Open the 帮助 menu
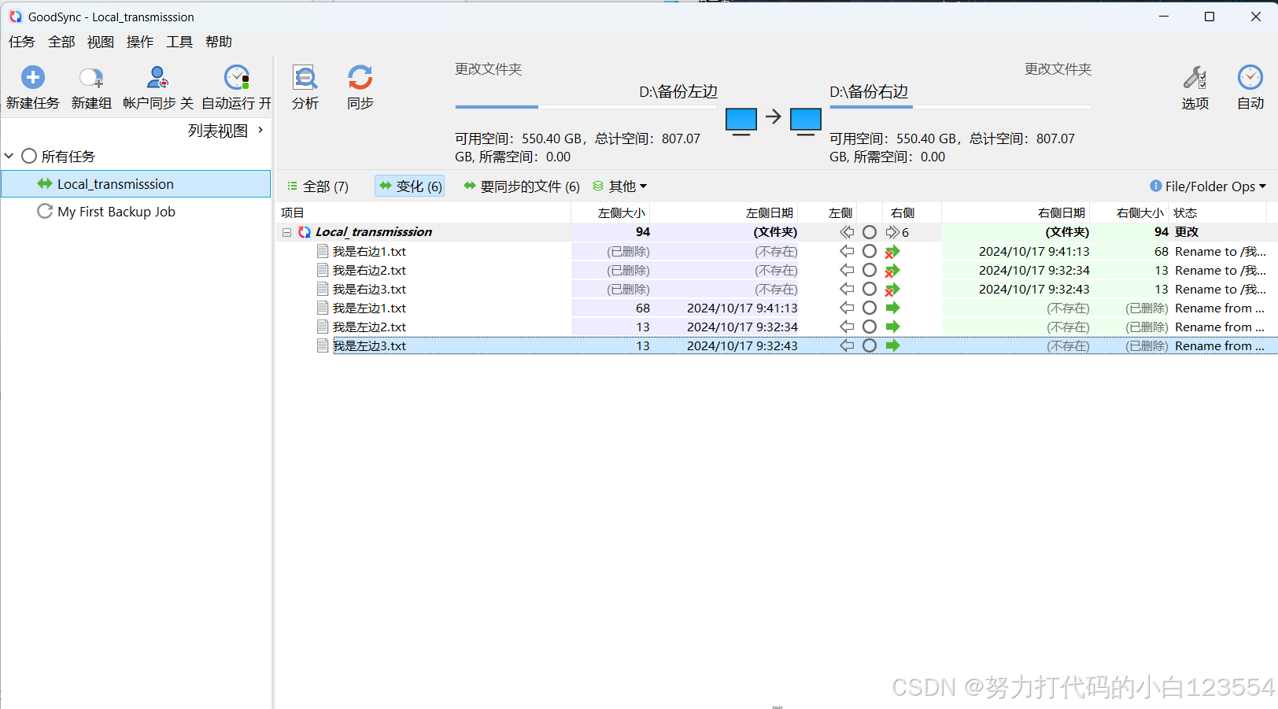This screenshot has height=709, width=1278. click(219, 42)
